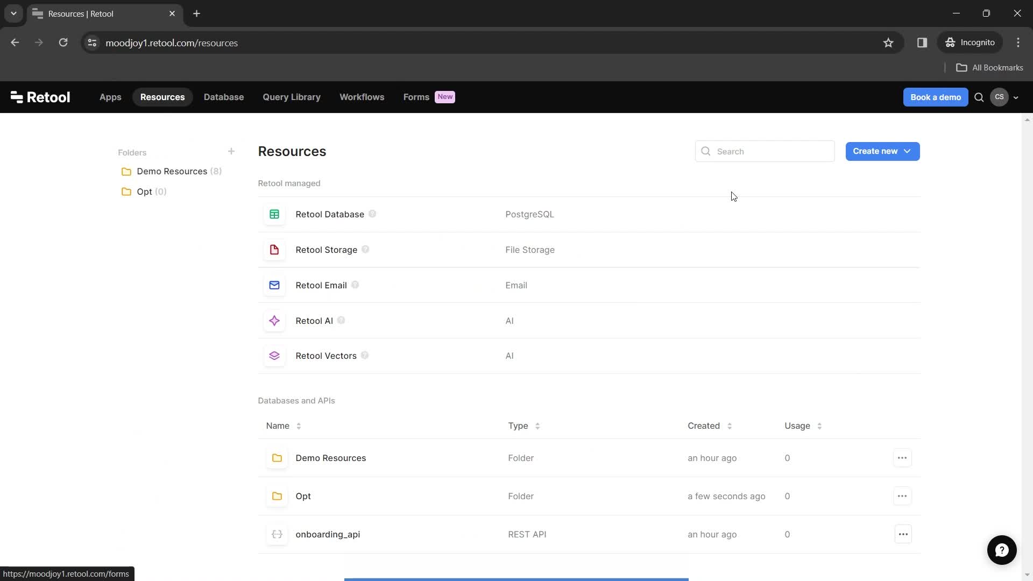
Task: Click the Retool AI sparkle icon
Action: tap(274, 321)
